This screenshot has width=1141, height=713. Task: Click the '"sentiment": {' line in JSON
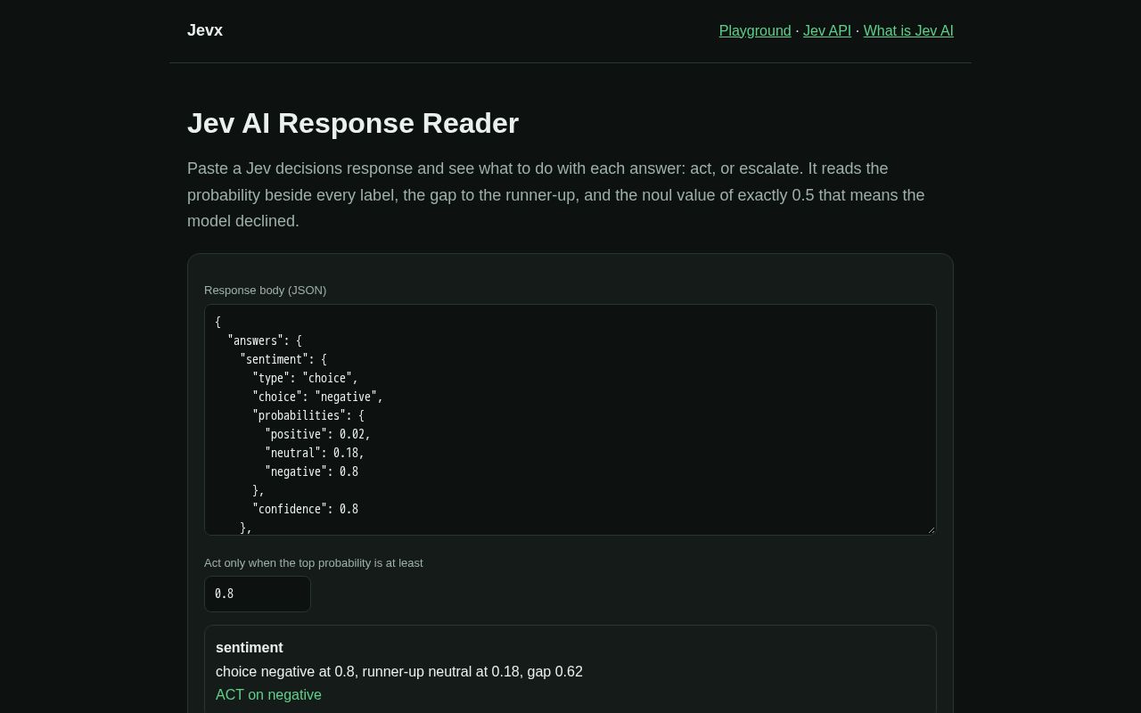point(283,359)
